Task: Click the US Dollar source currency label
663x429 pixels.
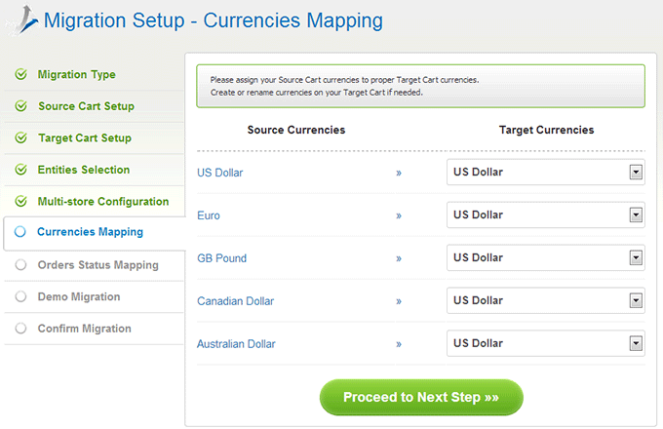Action: [220, 173]
